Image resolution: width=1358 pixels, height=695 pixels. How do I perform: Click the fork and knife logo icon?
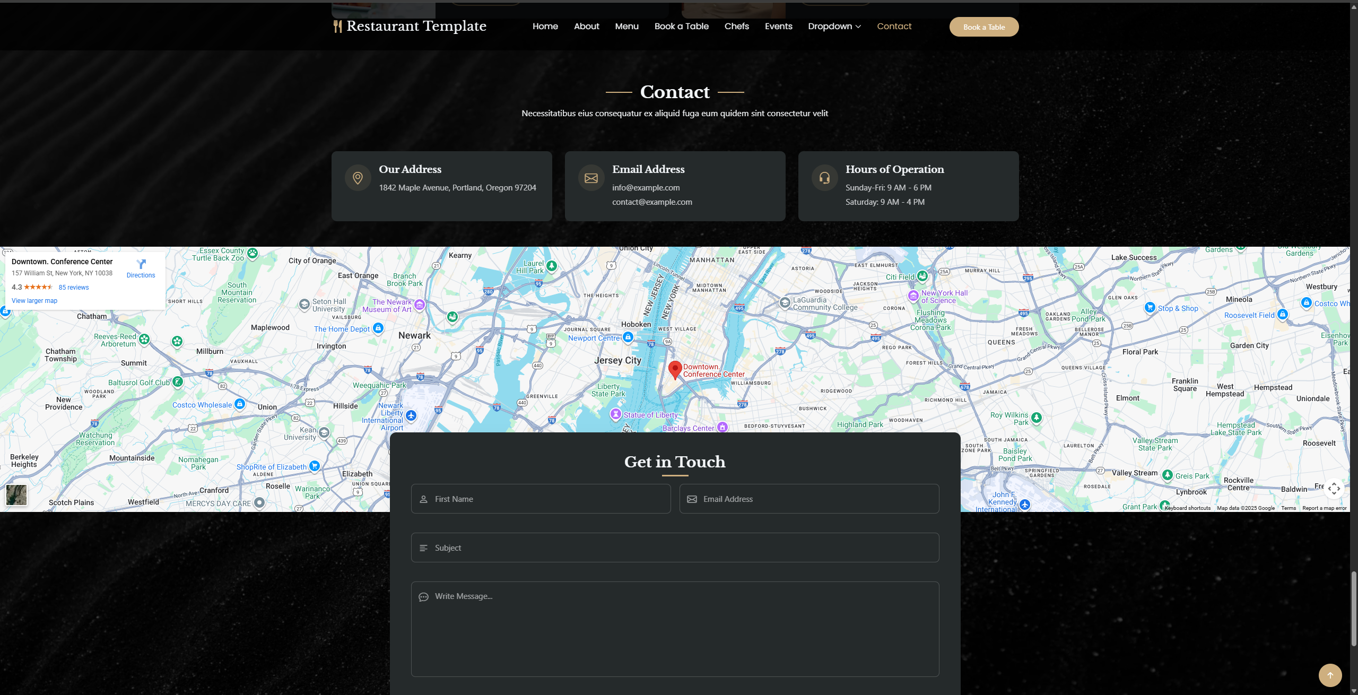337,26
